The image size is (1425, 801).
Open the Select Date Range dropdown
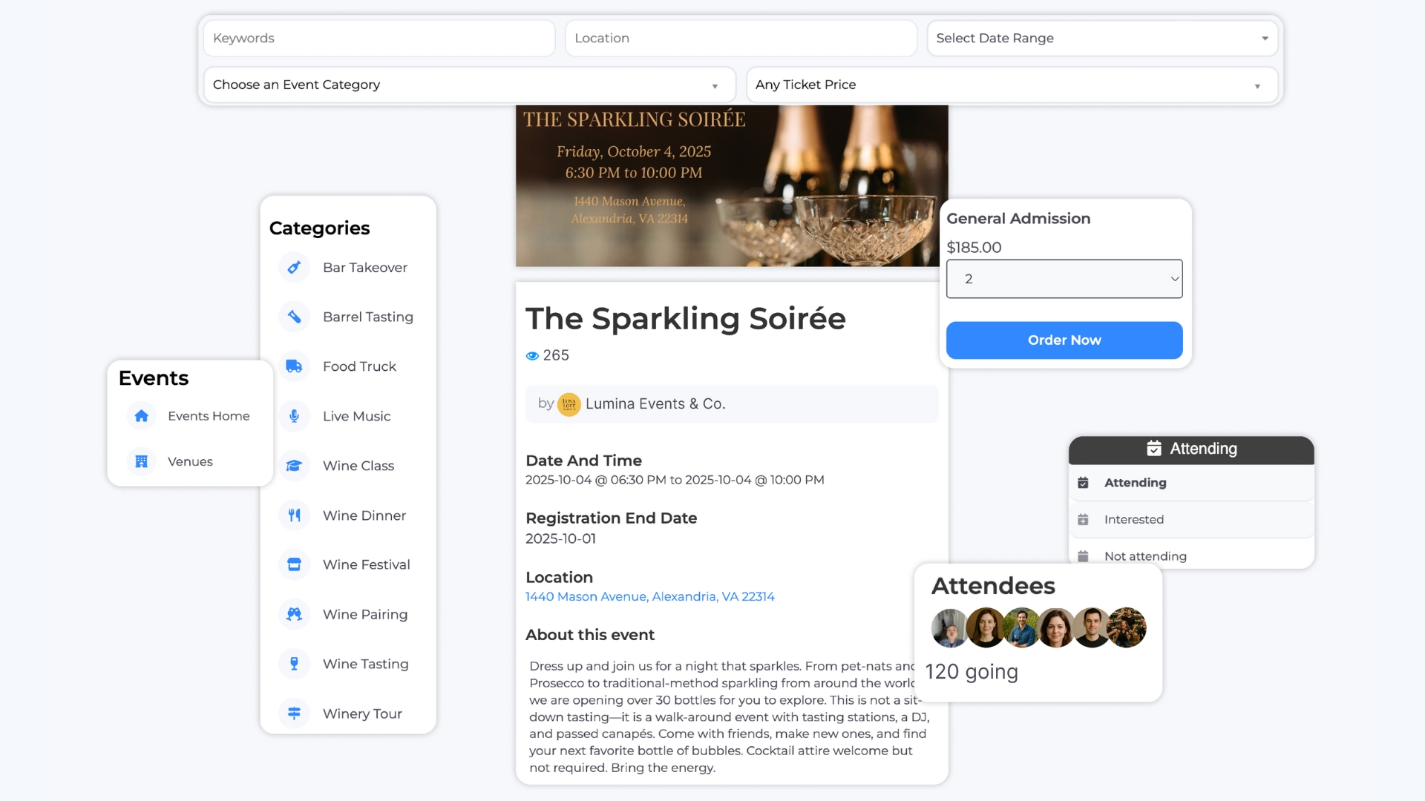[x=1102, y=39]
